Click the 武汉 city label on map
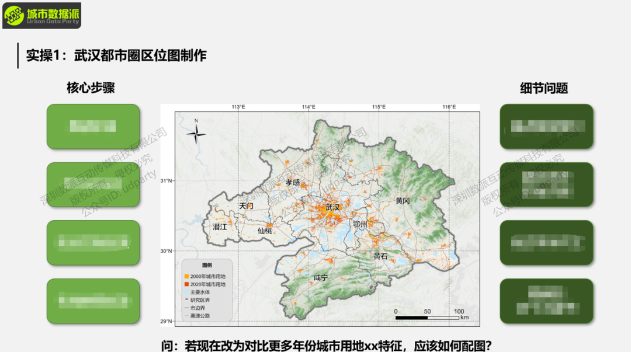 coord(332,207)
